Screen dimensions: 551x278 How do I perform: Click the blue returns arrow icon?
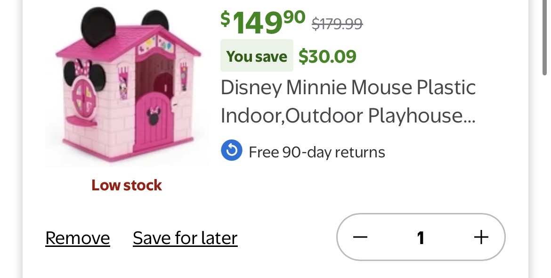[231, 151]
